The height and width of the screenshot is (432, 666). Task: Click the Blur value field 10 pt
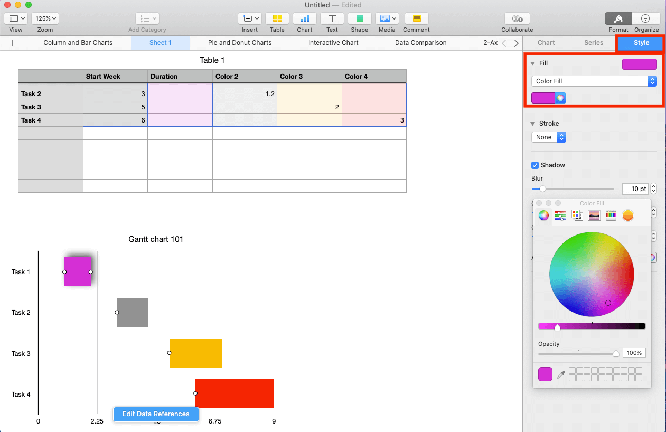point(634,189)
